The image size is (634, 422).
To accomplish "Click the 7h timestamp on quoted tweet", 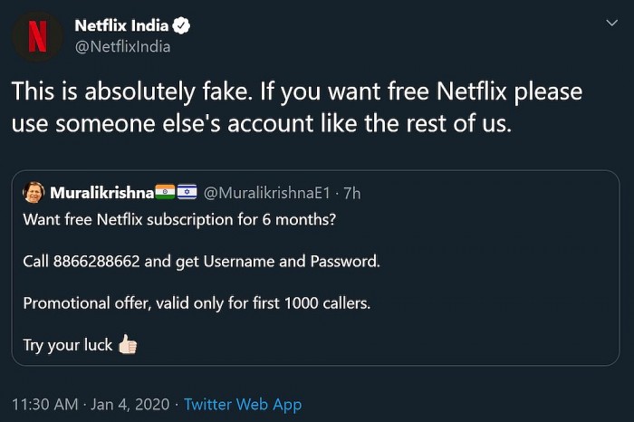I will pyautogui.click(x=351, y=193).
